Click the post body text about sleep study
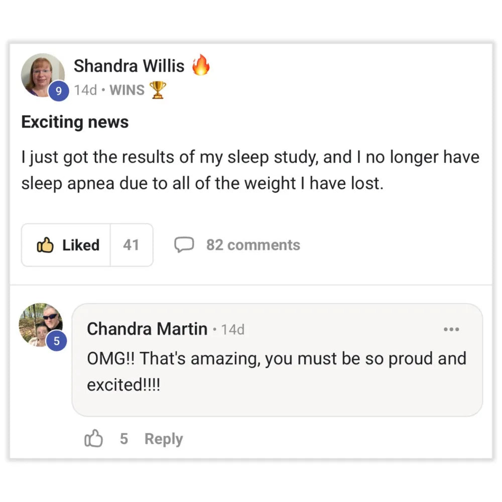 [x=250, y=171]
